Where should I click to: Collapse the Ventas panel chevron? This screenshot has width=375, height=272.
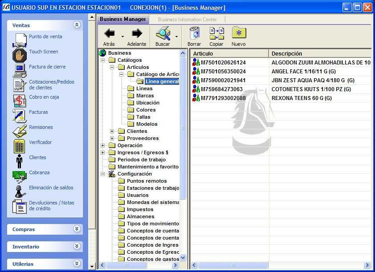(x=77, y=25)
